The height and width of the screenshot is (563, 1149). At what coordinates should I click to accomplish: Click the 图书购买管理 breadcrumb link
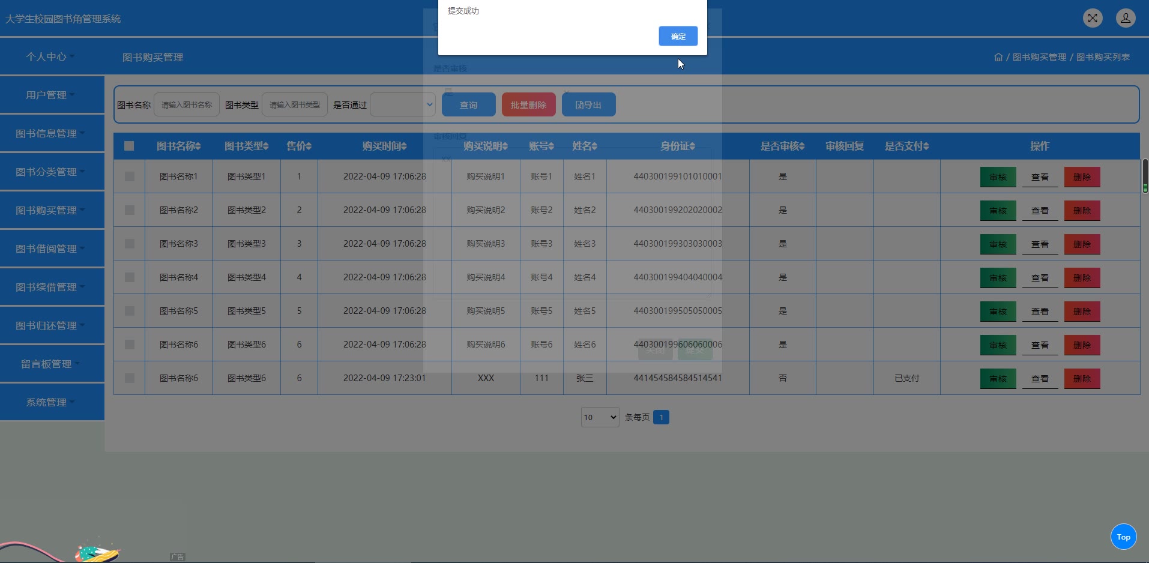[x=1040, y=57]
